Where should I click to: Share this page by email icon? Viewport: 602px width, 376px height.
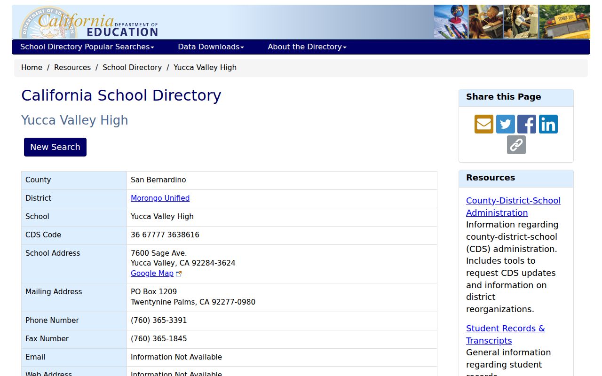click(484, 124)
